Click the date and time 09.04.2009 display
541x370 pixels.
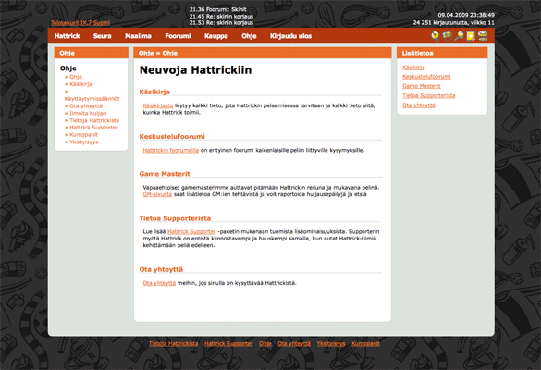point(466,15)
